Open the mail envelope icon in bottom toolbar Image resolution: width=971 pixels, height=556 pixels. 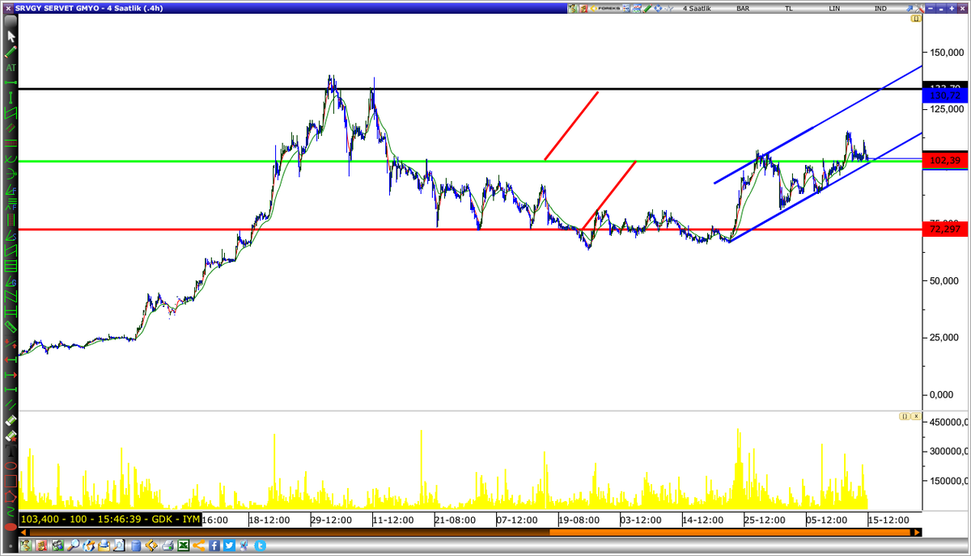[104, 545]
